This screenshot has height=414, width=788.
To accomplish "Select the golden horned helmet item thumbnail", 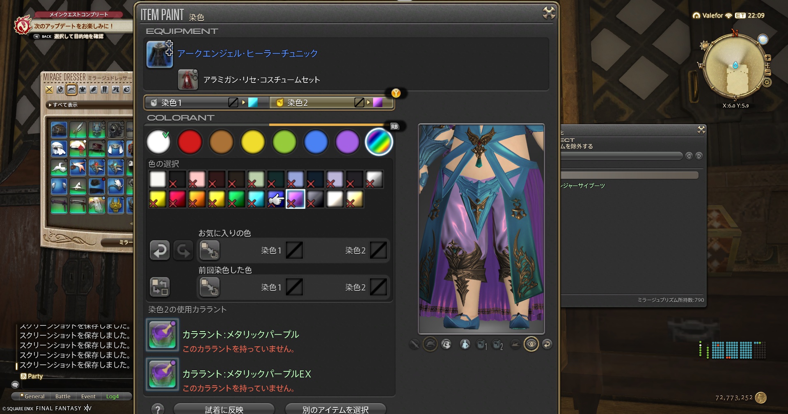I will 116,205.
